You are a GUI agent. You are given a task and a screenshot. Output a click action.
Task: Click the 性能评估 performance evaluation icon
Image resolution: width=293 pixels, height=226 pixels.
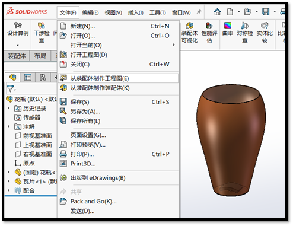[x=209, y=33]
